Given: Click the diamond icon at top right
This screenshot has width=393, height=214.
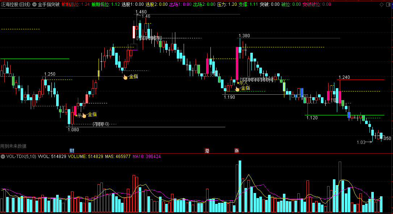Looking at the screenshot, I should pos(381,4).
